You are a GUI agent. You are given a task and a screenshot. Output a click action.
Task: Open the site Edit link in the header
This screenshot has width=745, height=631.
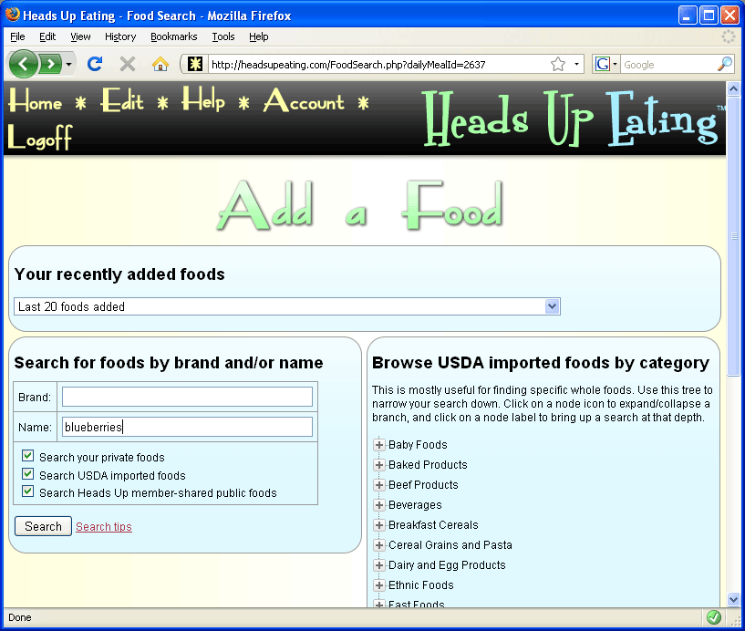coord(122,99)
